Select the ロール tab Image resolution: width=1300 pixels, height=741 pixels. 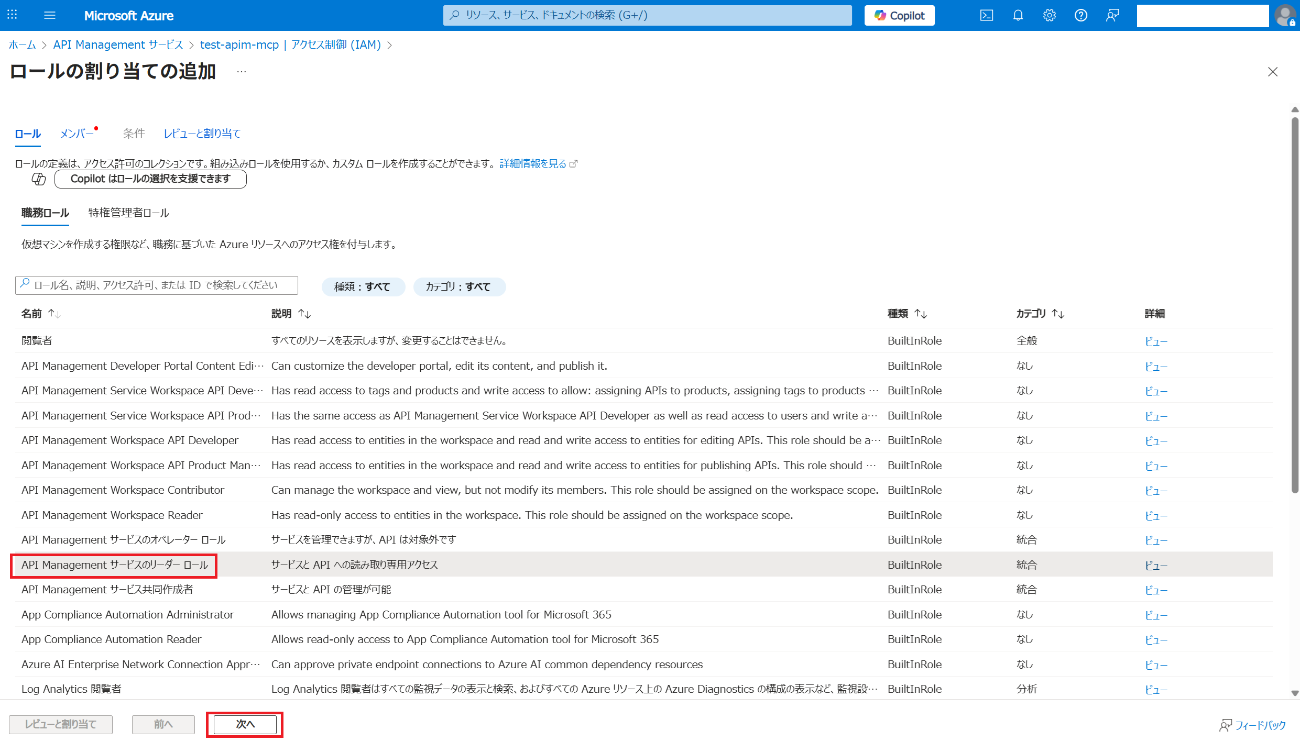[x=28, y=134]
